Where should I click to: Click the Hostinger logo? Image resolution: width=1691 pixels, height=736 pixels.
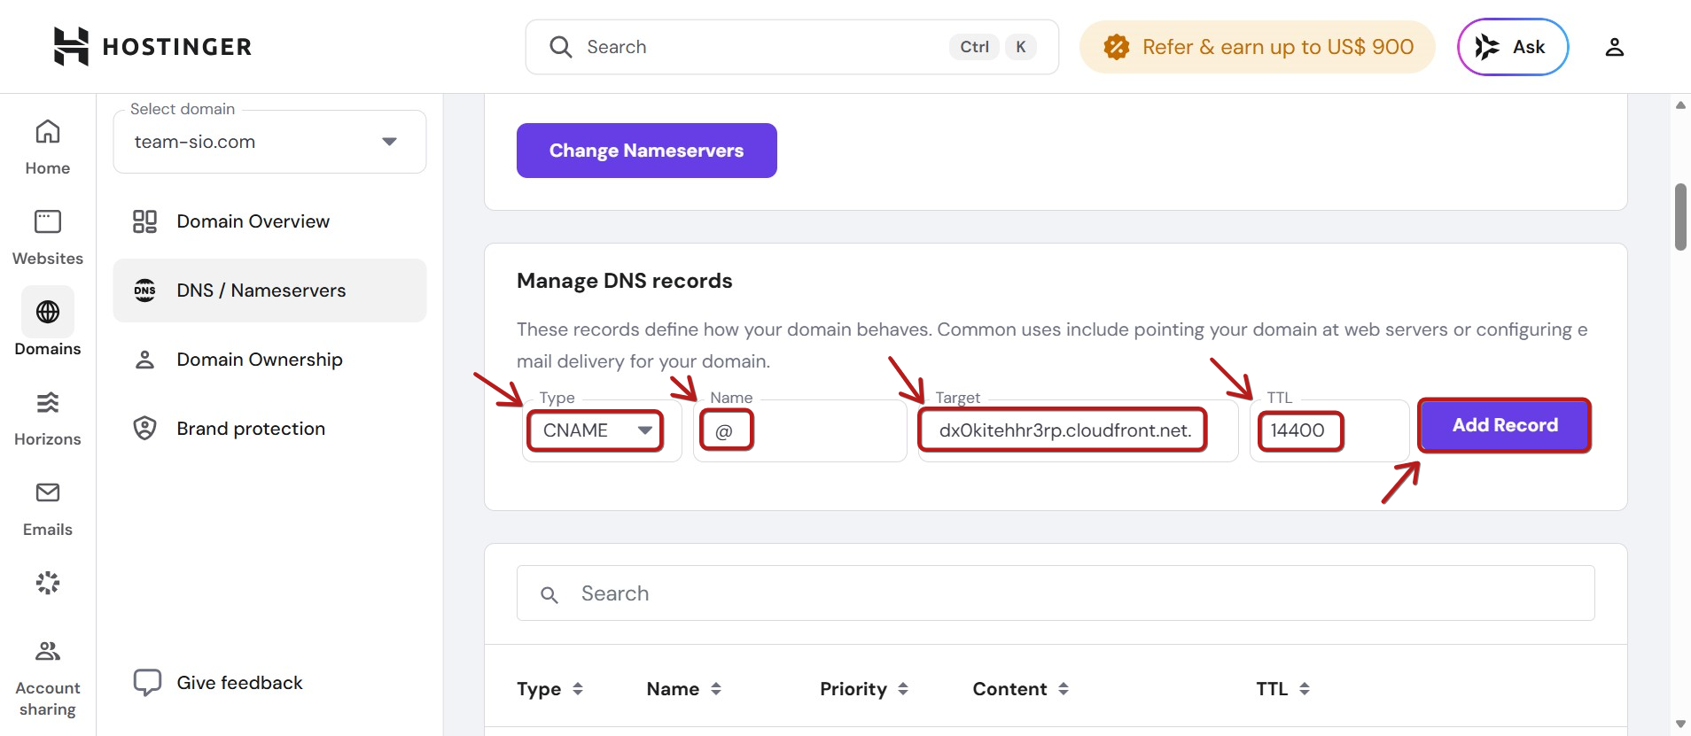(152, 46)
